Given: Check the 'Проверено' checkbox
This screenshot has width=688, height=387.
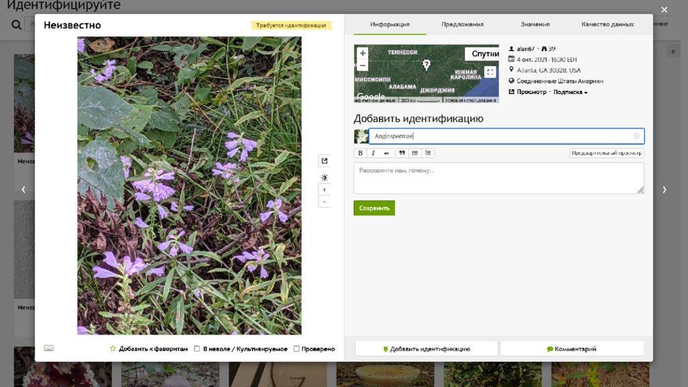Looking at the screenshot, I should click(x=296, y=349).
